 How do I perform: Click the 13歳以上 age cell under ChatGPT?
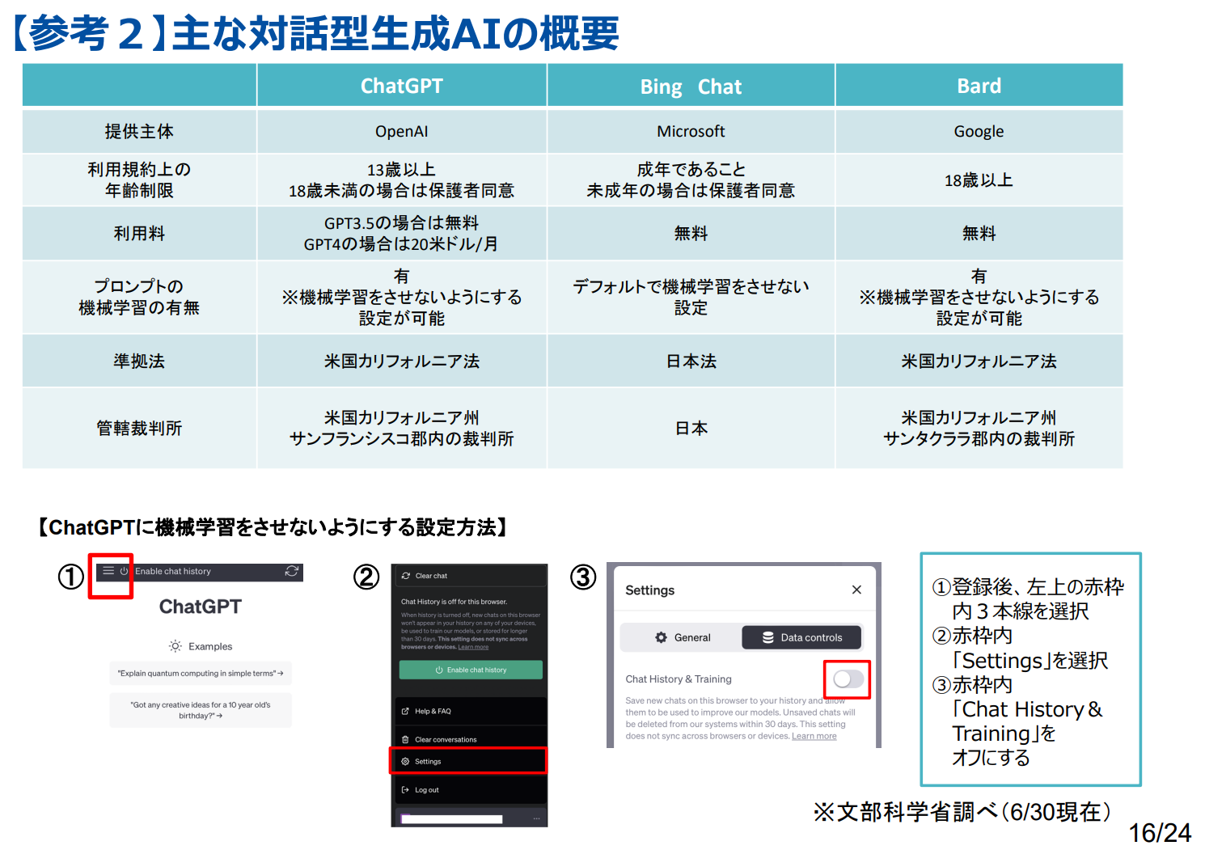(402, 180)
